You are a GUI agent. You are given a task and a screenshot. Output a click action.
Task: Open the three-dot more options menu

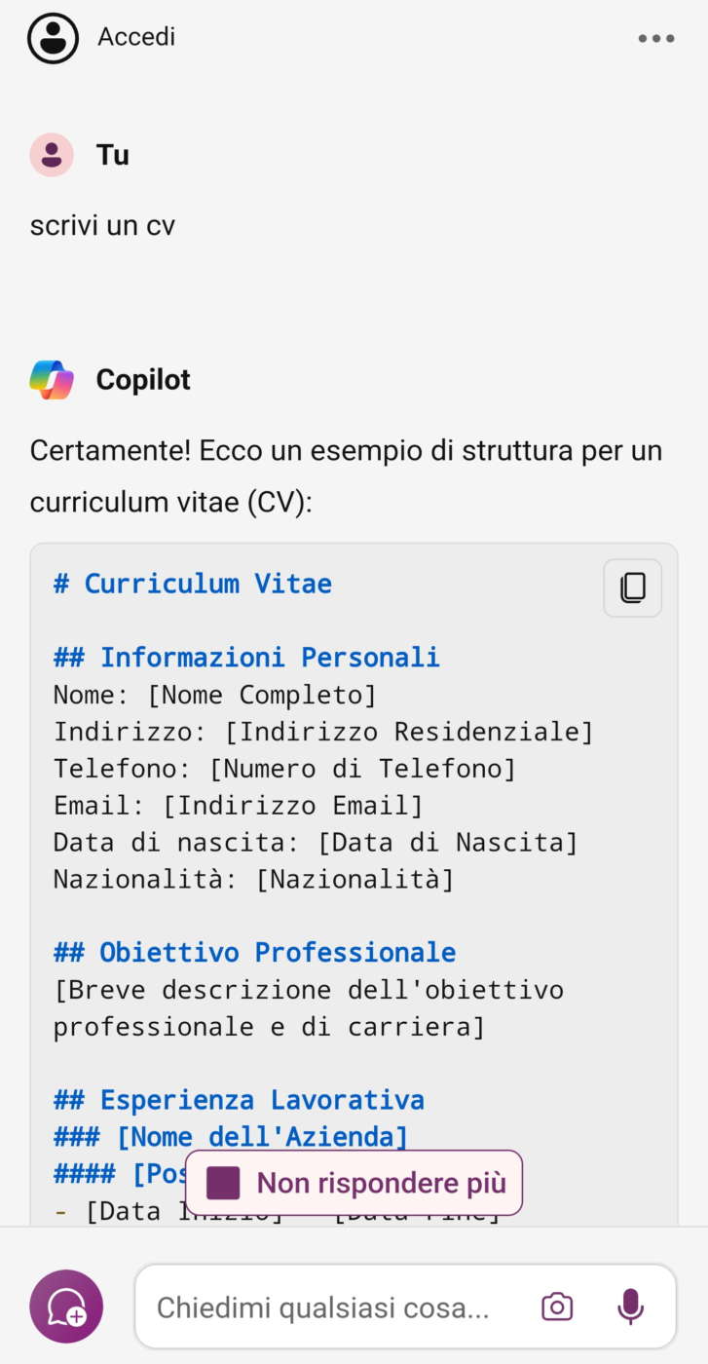point(655,39)
